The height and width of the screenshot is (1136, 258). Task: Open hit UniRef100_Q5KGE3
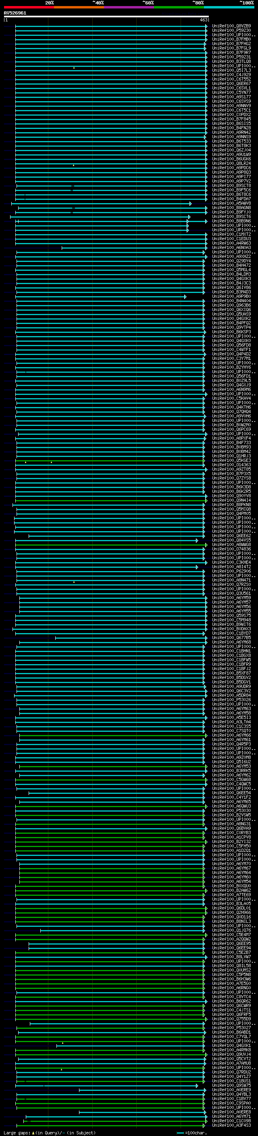coord(231,460)
